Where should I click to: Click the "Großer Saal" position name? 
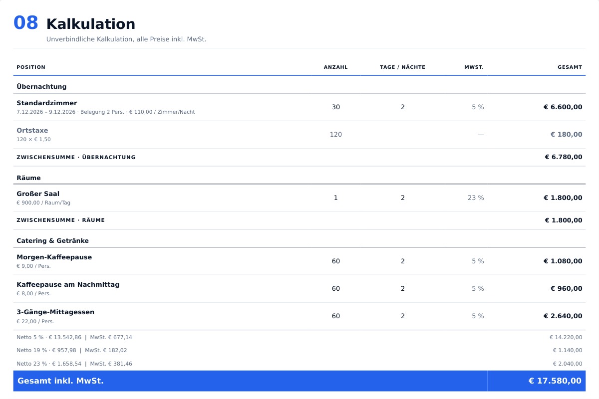click(38, 194)
